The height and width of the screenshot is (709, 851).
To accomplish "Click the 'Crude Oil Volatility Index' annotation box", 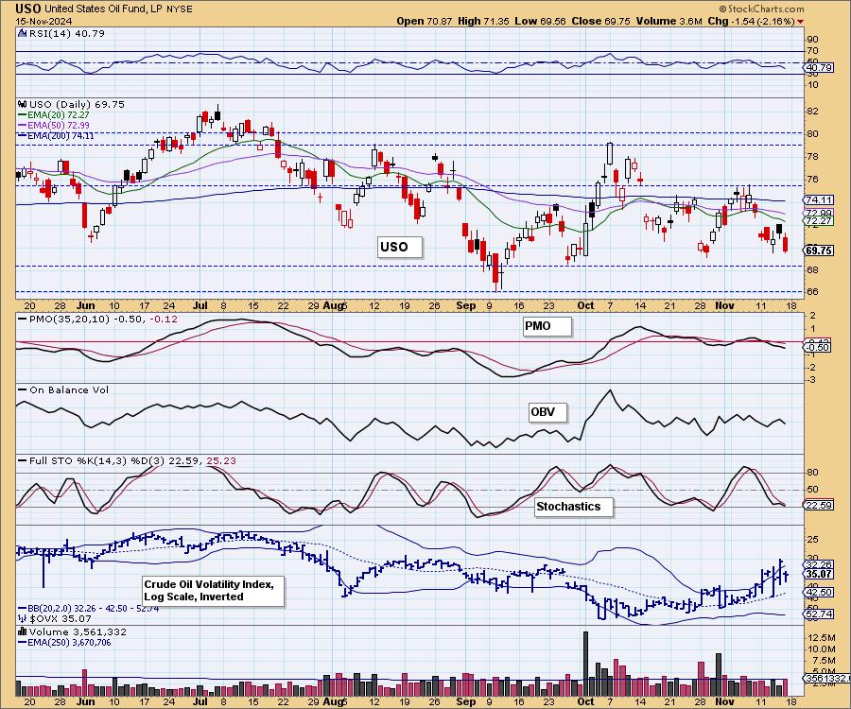I will (214, 591).
